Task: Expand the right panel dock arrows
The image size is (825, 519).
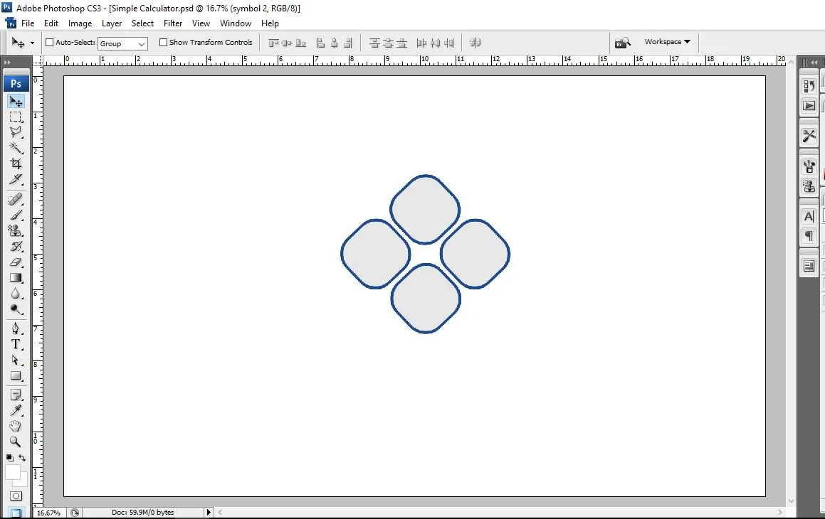Action: [814, 62]
